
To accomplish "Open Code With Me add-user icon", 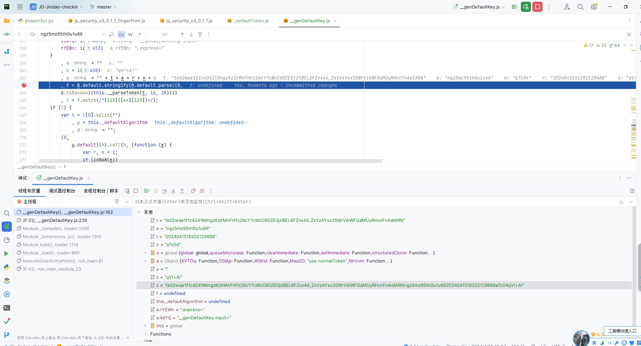I will coord(567,7).
